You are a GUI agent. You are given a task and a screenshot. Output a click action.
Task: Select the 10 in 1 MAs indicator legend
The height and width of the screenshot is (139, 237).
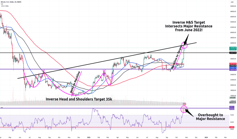[5, 6]
